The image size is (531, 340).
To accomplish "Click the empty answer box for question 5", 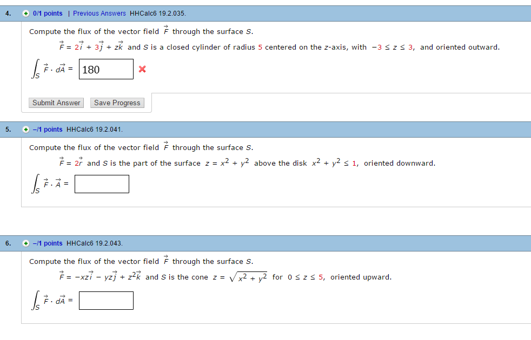I will (102, 184).
